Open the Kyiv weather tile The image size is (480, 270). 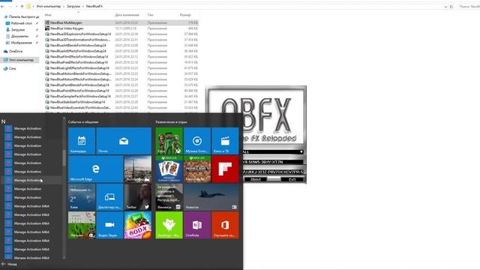[82, 197]
